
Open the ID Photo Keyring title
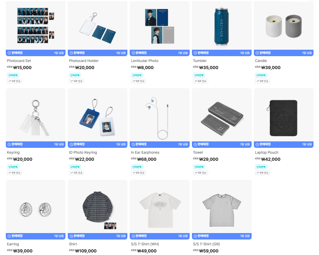pos(83,152)
